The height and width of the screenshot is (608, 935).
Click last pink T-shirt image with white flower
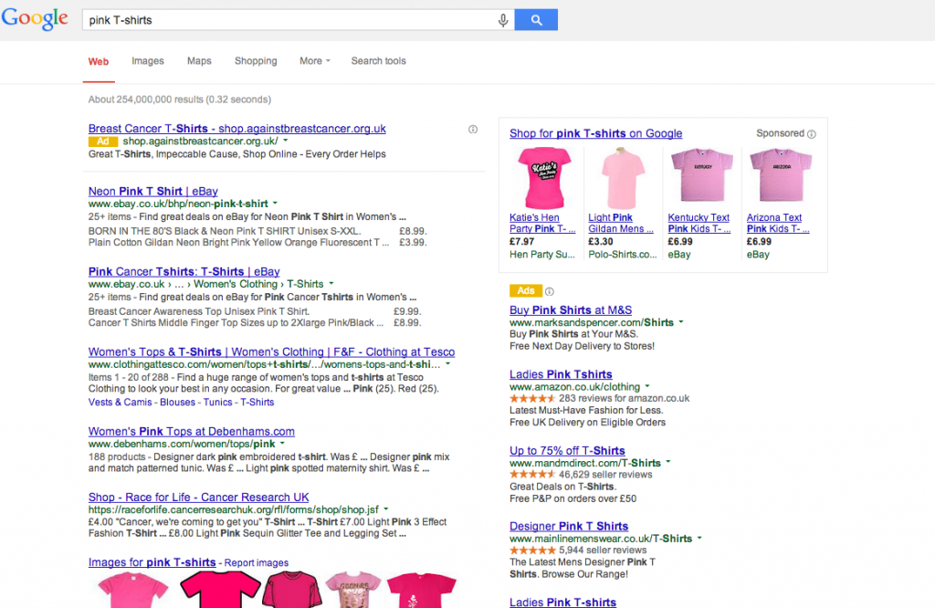[x=422, y=590]
